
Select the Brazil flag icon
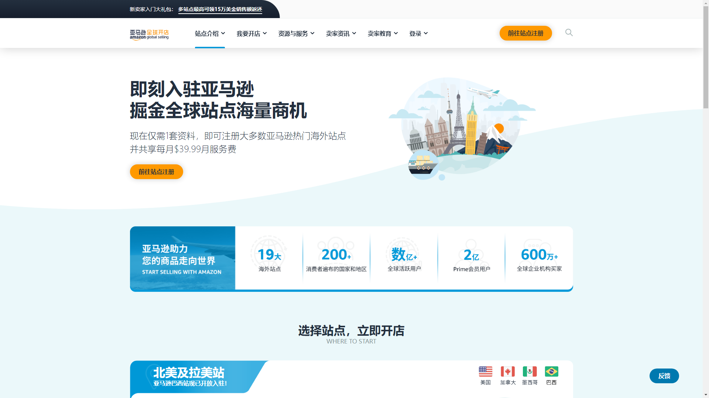pos(551,371)
